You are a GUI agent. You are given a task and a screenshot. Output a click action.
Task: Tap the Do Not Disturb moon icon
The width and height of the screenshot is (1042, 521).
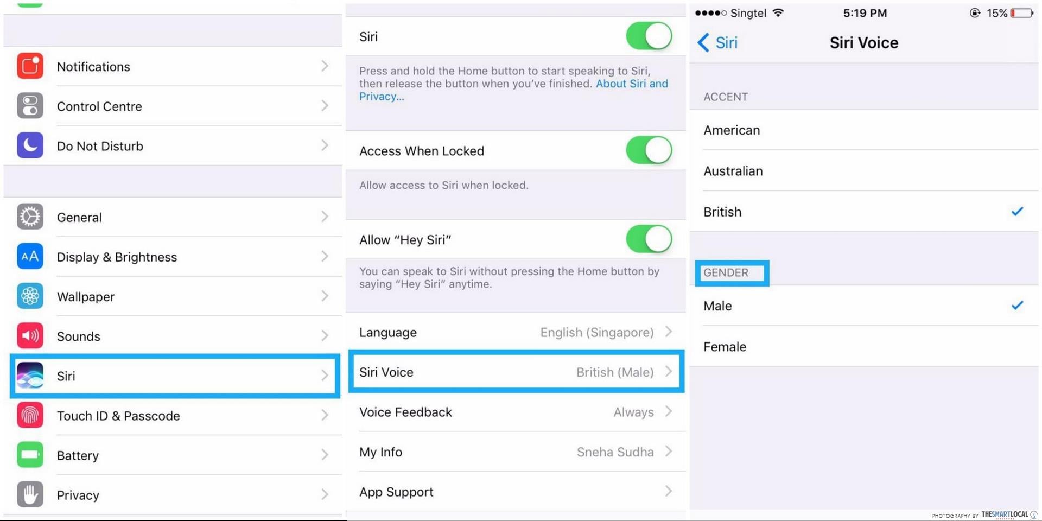pyautogui.click(x=30, y=145)
